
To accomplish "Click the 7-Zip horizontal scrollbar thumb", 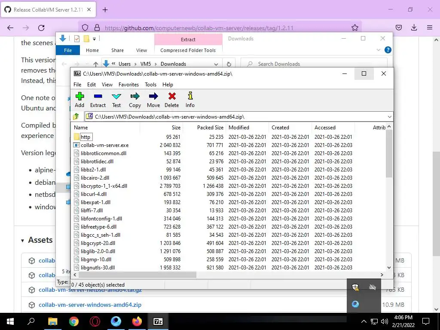I will (138, 275).
